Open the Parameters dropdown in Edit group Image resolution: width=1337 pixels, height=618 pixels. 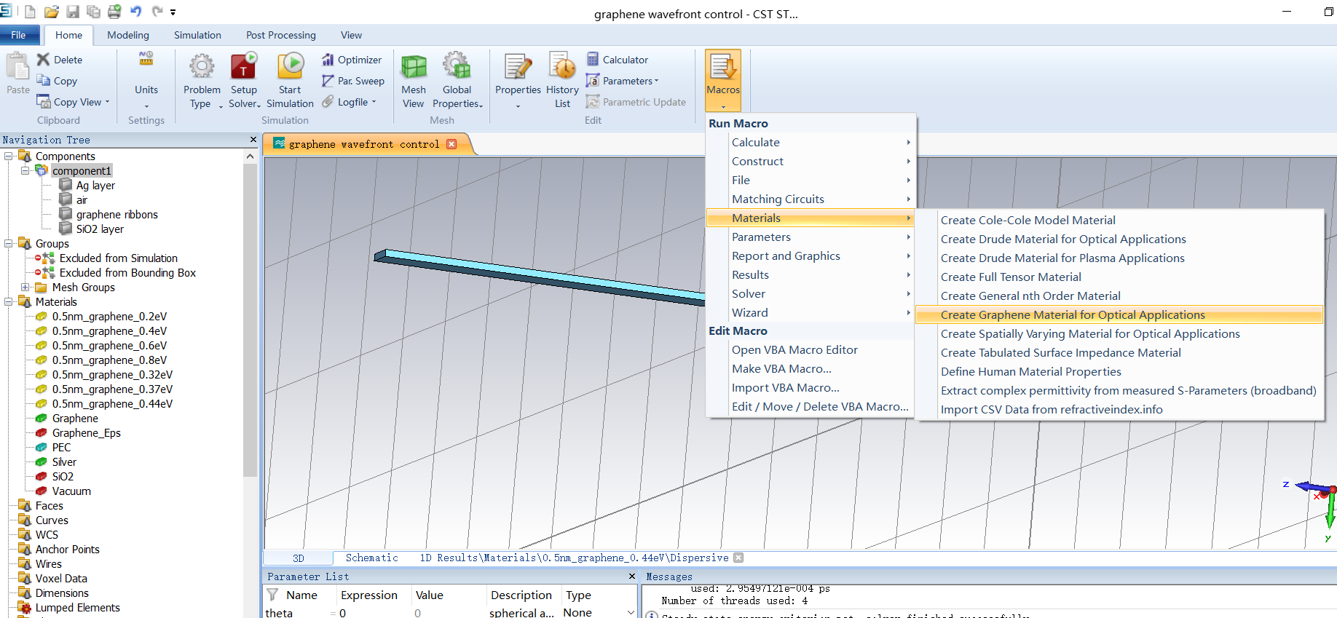[656, 81]
